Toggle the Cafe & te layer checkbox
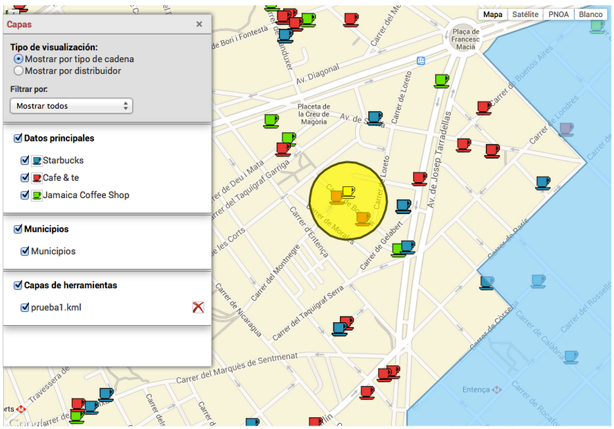Image resolution: width=614 pixels, height=429 pixels. [x=25, y=178]
